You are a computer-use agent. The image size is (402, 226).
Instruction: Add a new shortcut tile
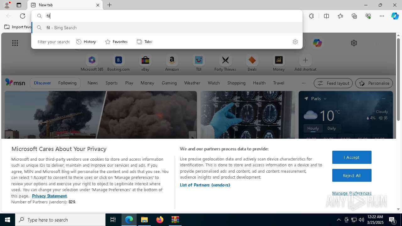click(x=305, y=63)
